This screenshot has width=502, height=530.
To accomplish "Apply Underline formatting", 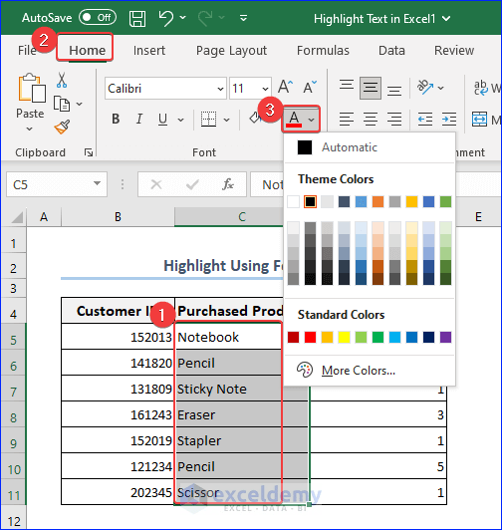I will (x=162, y=119).
